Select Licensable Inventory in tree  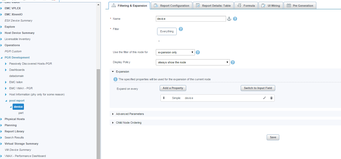point(17,39)
